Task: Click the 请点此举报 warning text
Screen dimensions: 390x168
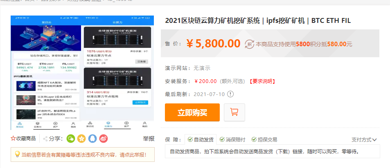Action: (132, 155)
